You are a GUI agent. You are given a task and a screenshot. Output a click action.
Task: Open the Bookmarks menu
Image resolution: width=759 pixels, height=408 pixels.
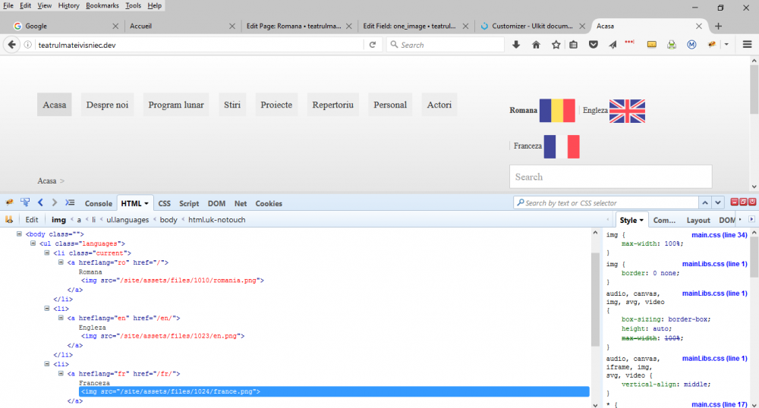pos(102,5)
